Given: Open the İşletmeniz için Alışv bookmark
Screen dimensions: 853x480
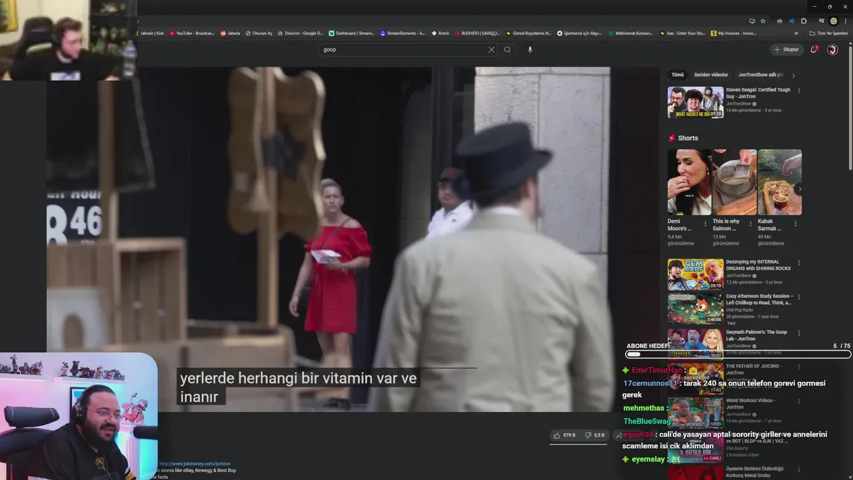Looking at the screenshot, I should 579,33.
